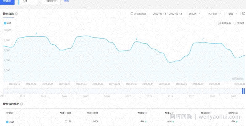Click the 整体环比 column header
Image resolution: width=246 pixels, height=126 pixels.
point(169,113)
